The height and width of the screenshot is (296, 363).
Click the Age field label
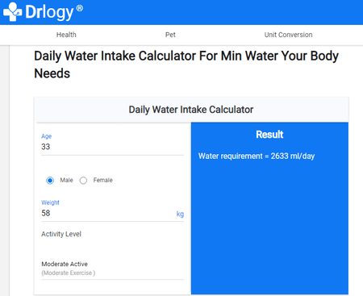pos(46,136)
